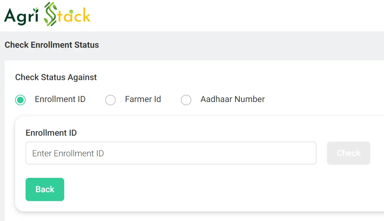The image size is (384, 221).
Task: Click the Enrollment ID label next to selected radio
Action: (60, 99)
